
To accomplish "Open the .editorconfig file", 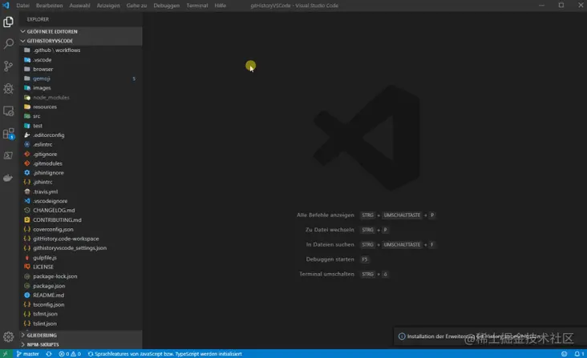I will 81,135.
